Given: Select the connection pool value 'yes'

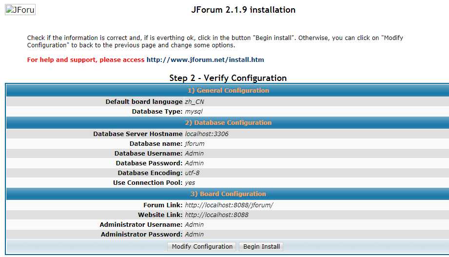Looking at the screenshot, I should pos(190,182).
